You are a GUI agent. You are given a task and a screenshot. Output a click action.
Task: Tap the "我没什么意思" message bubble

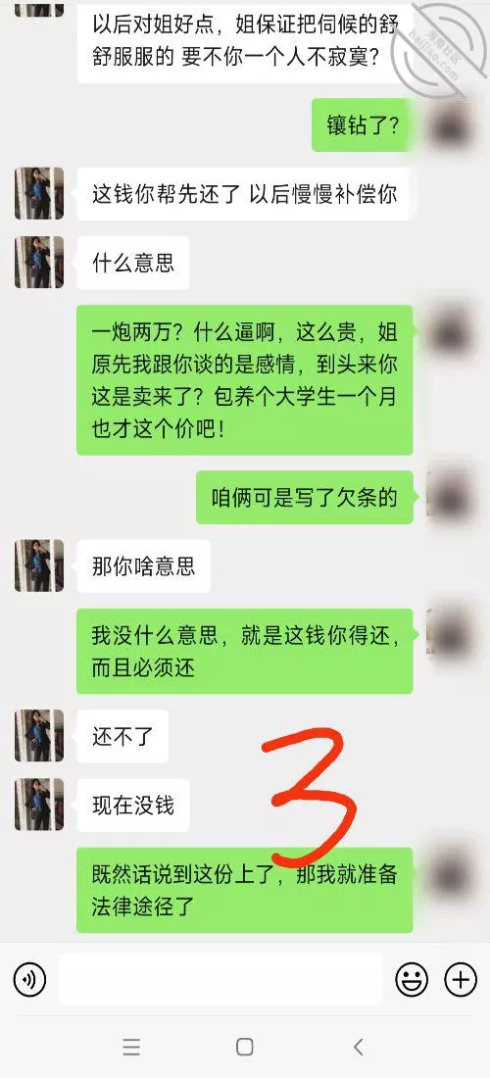(x=245, y=651)
